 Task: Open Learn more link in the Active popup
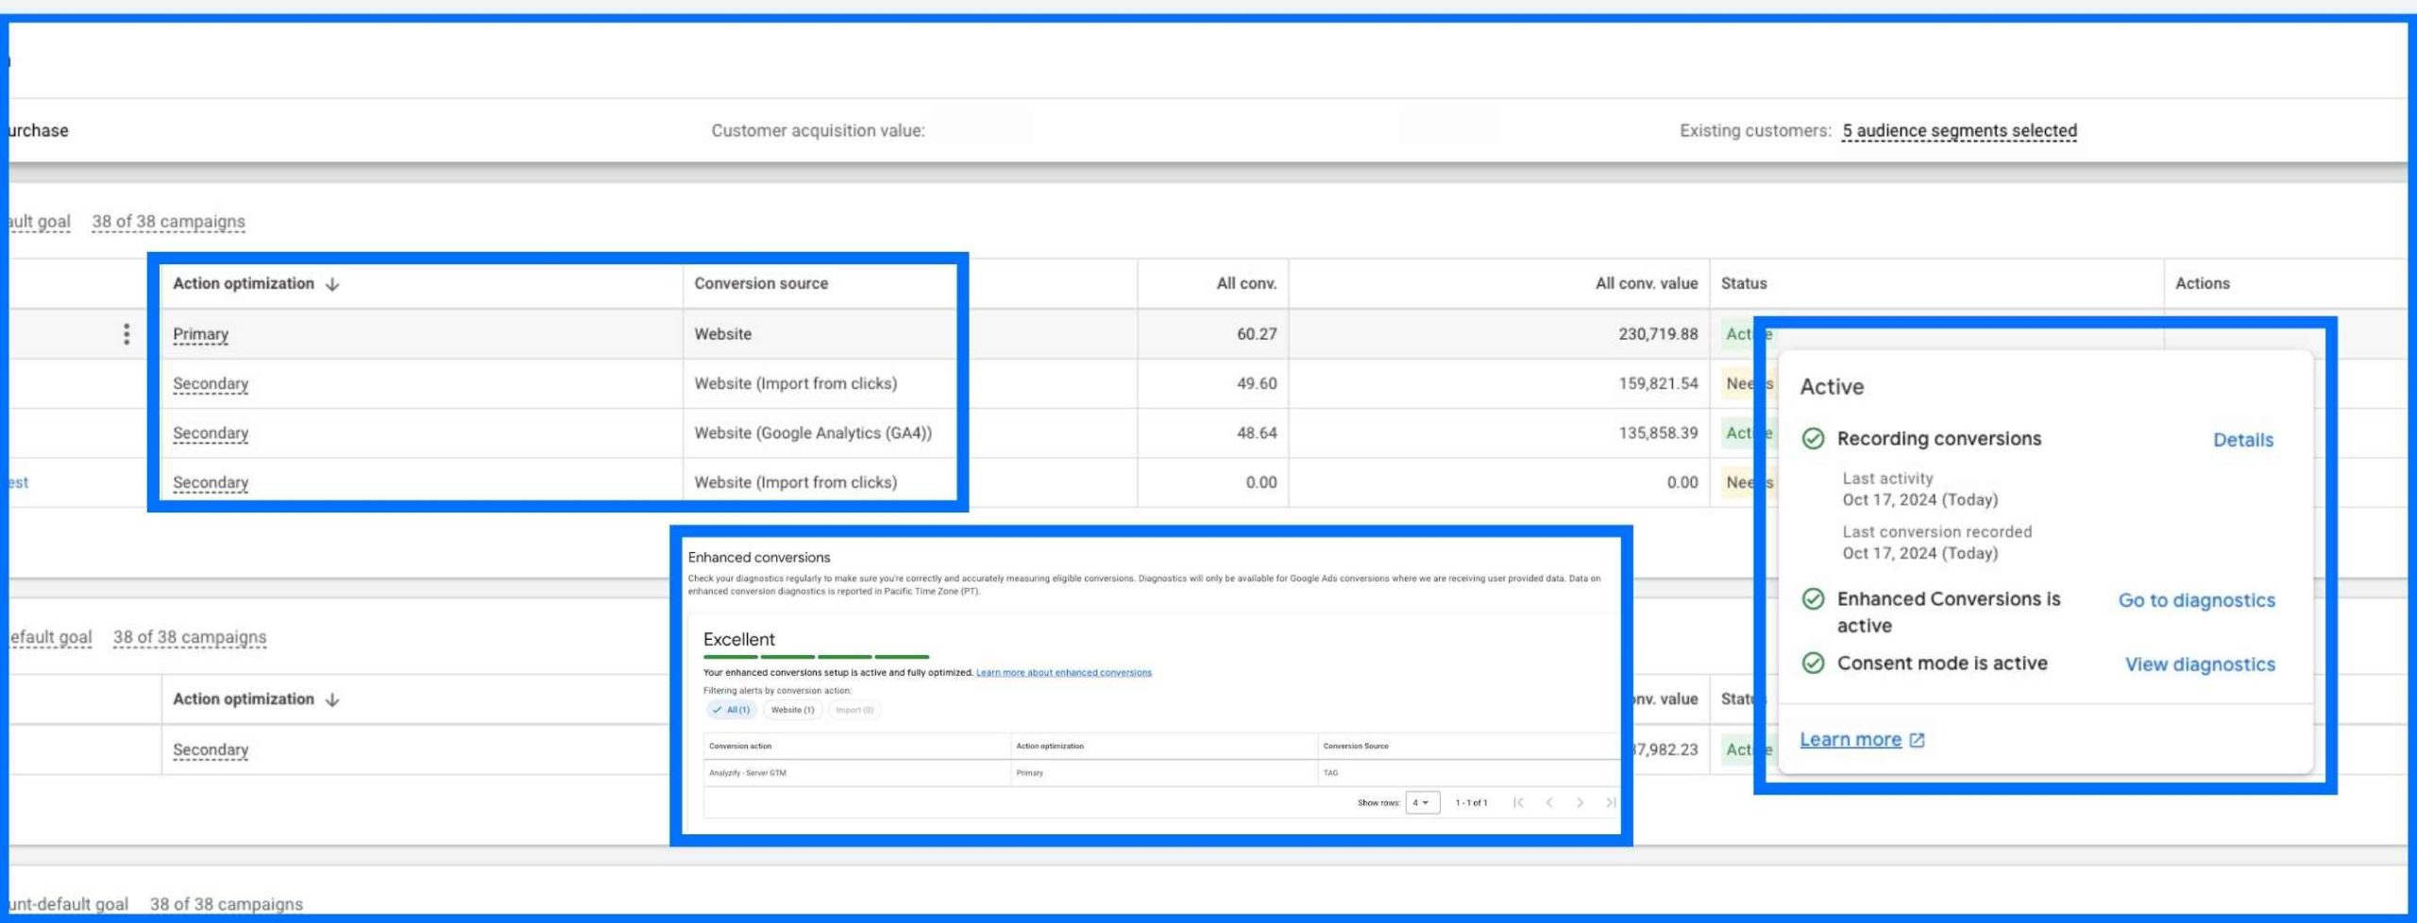point(1851,740)
